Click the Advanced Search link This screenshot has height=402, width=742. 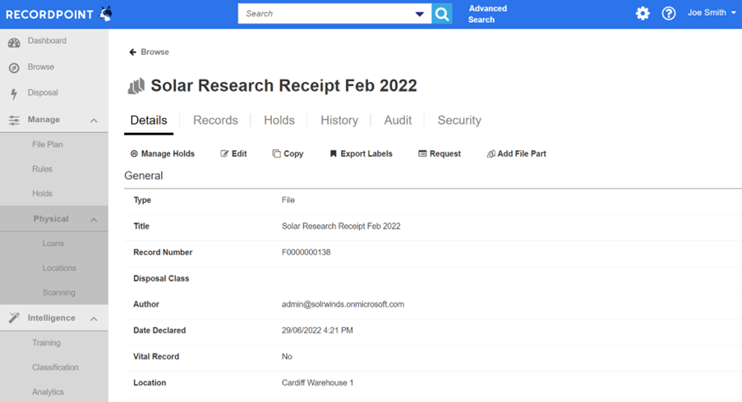[487, 14]
